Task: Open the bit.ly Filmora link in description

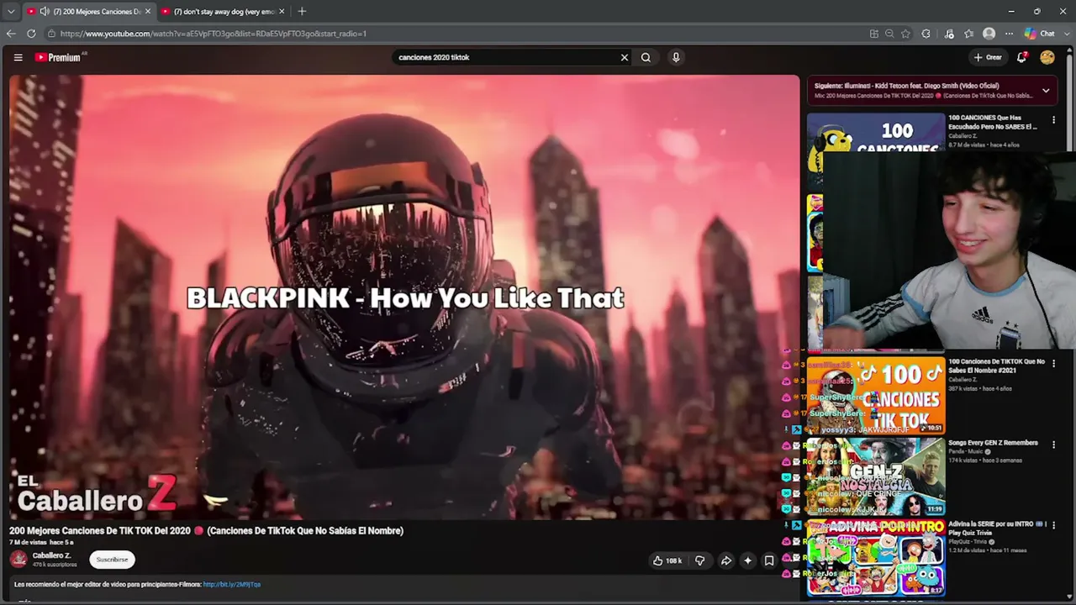Action: (x=232, y=584)
